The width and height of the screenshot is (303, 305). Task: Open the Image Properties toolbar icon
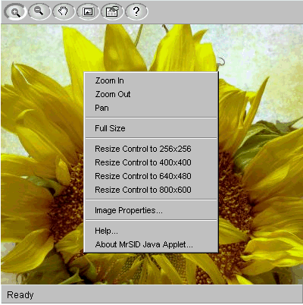112,11
